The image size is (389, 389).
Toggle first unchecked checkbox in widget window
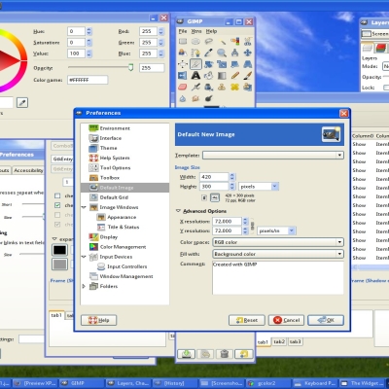[57, 195]
